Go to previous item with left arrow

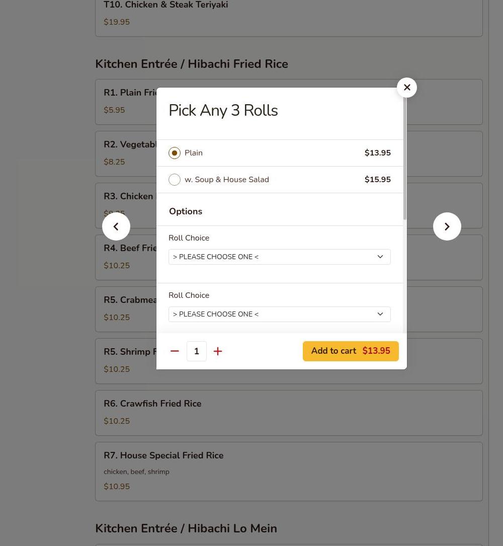[116, 226]
